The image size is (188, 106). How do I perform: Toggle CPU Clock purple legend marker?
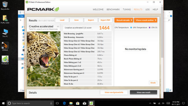coord(150,28)
